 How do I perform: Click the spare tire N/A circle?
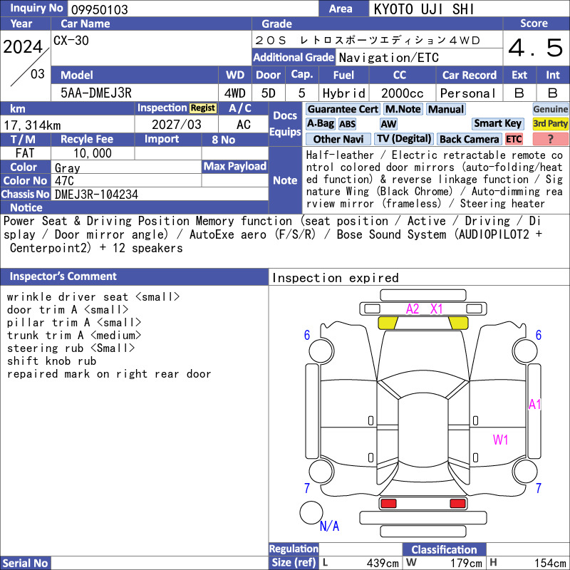tap(311, 512)
